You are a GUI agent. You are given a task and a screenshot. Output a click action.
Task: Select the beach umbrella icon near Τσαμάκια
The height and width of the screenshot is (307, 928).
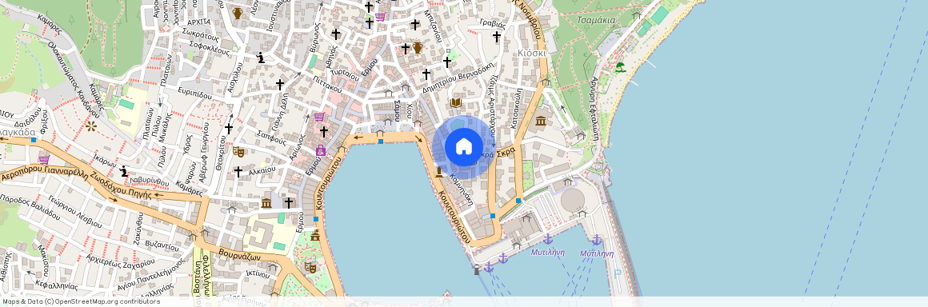point(620,67)
